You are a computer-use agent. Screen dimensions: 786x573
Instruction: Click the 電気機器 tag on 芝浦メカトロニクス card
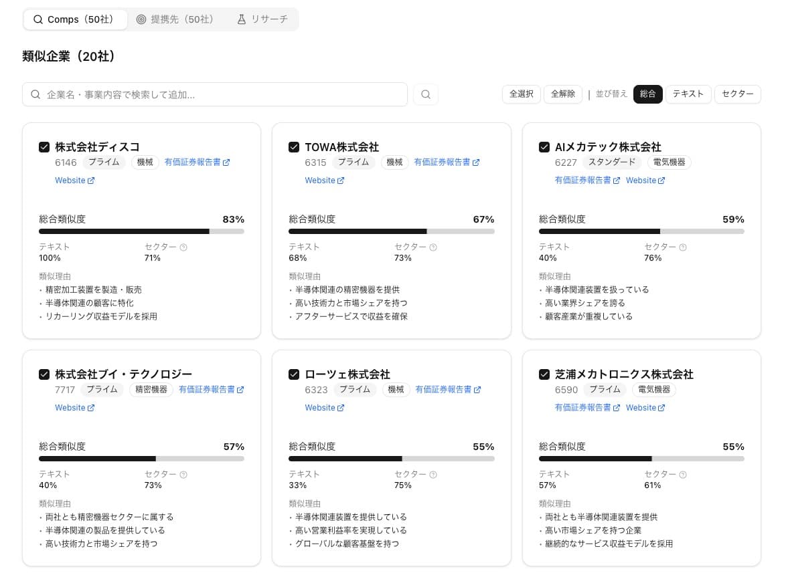tap(654, 389)
